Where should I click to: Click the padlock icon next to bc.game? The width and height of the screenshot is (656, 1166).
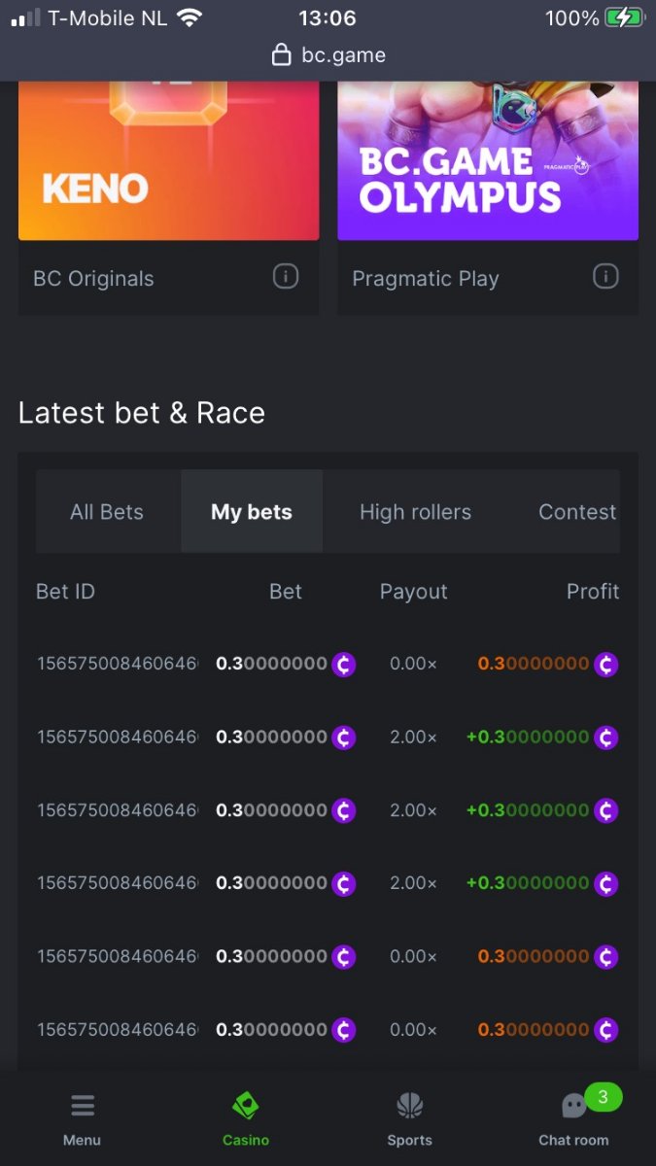(282, 54)
